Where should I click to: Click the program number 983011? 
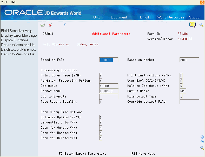(x=48, y=34)
